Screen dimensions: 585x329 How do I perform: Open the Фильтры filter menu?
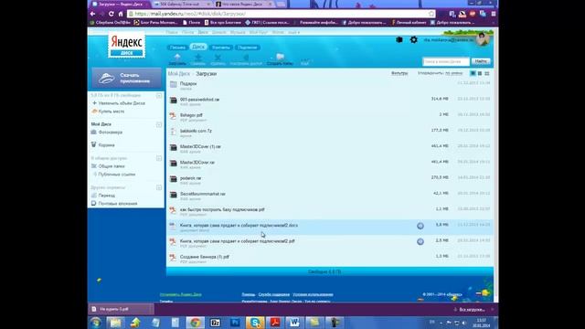(399, 73)
